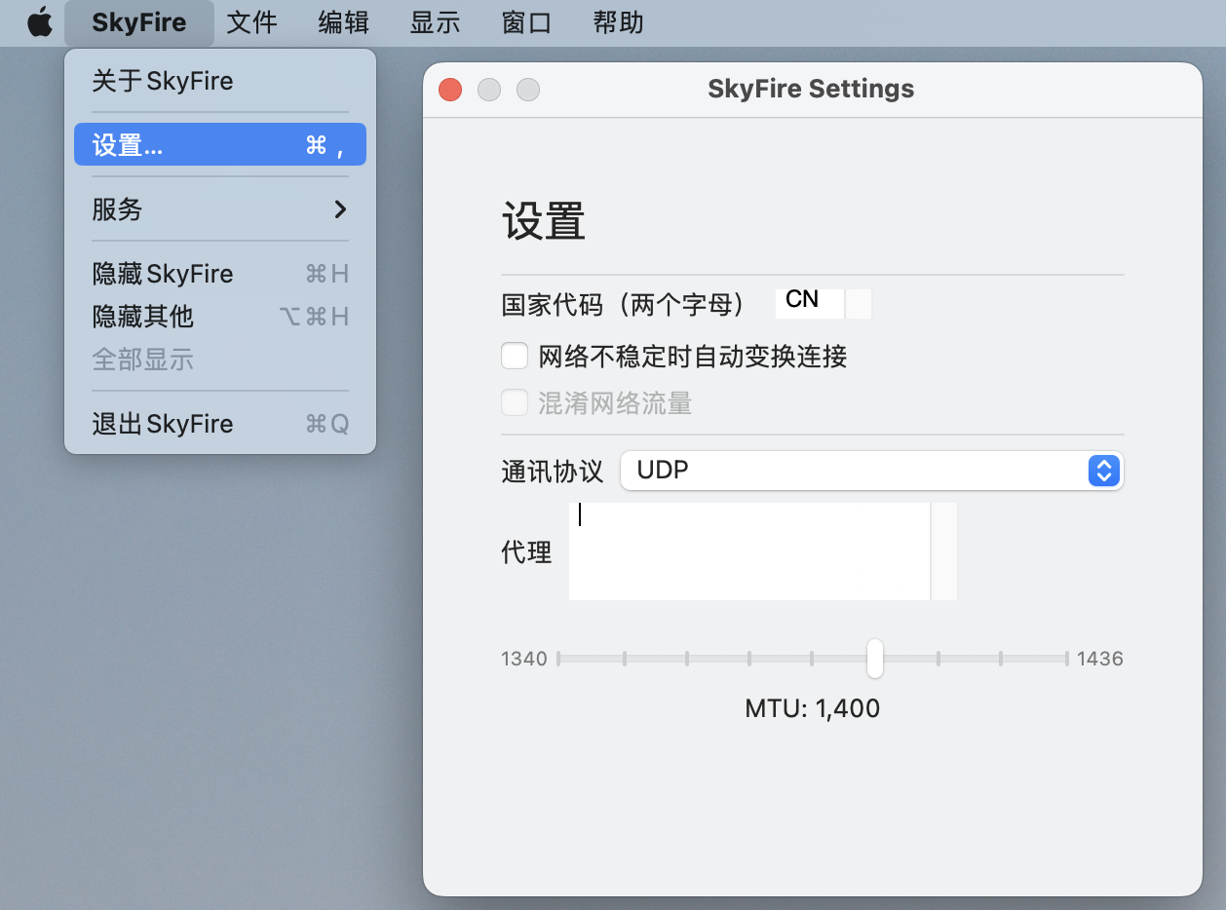The height and width of the screenshot is (910, 1226).
Task: Click the 代理 text area scrollbar
Action: (944, 551)
